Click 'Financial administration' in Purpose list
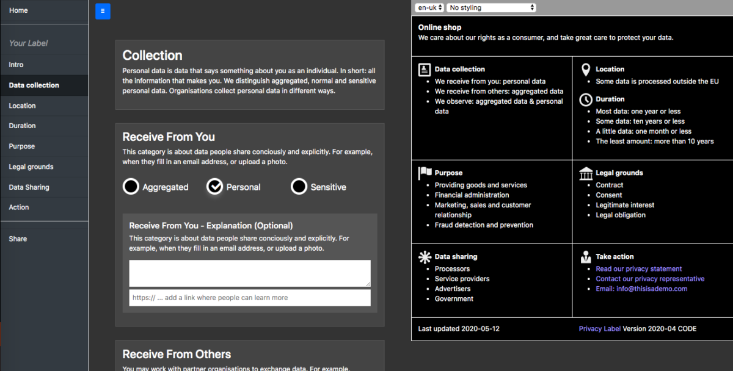 472,195
